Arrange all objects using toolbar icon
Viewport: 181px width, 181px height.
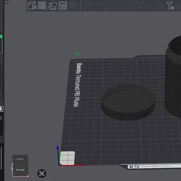pyautogui.click(x=63, y=5)
